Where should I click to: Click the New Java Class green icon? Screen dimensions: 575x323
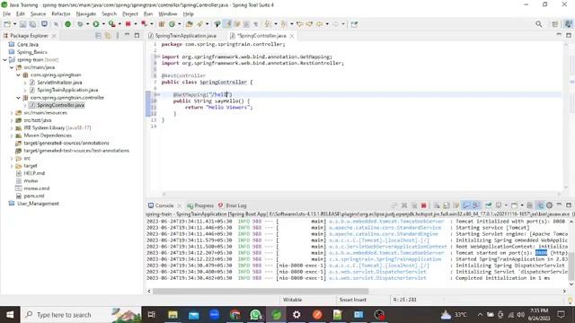[x=172, y=24]
